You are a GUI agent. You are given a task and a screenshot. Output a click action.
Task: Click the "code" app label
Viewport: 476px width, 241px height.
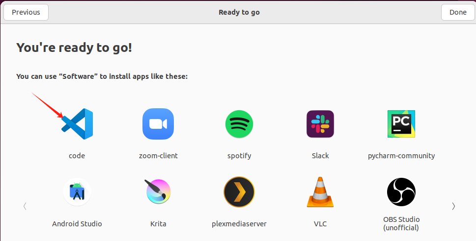click(x=77, y=156)
